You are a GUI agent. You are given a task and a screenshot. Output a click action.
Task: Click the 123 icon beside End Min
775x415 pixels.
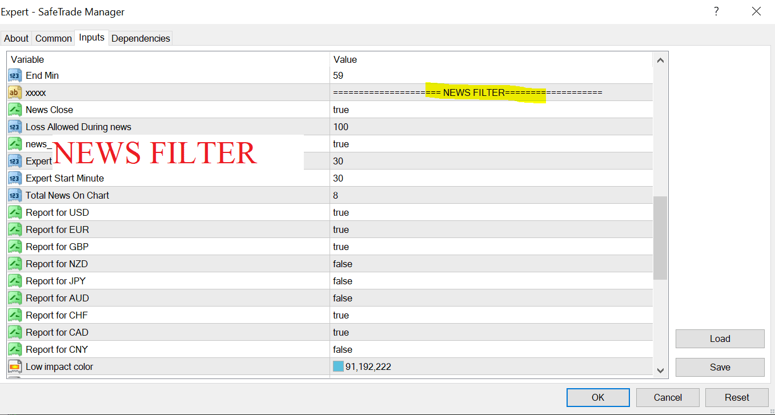pos(15,75)
